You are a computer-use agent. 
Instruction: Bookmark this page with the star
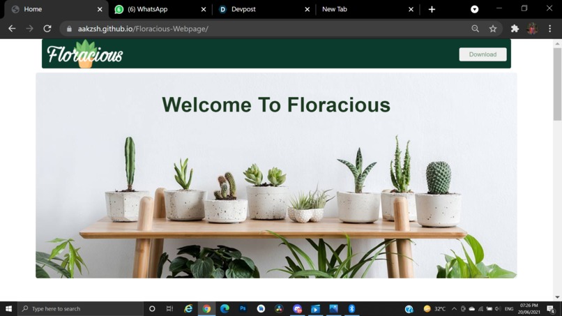(493, 29)
